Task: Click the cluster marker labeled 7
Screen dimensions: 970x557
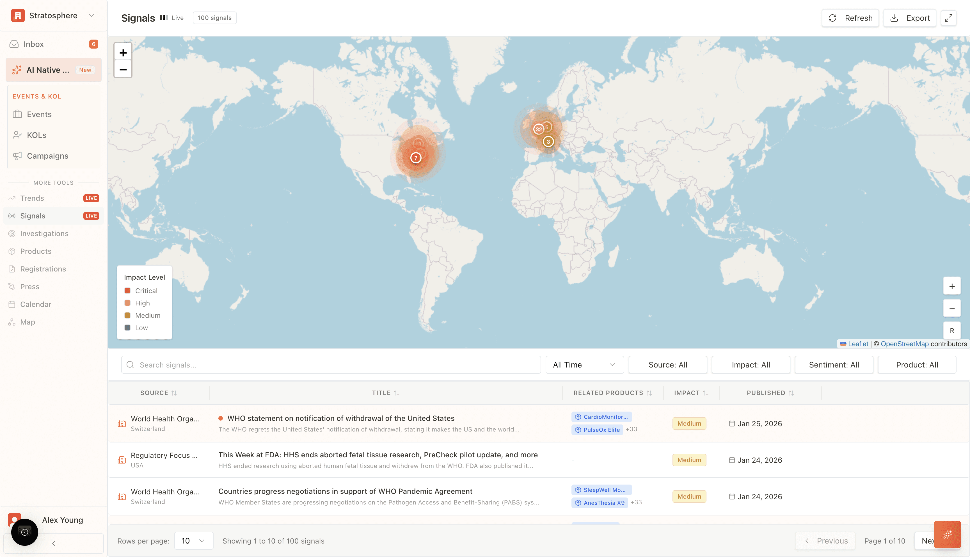Action: pos(416,157)
